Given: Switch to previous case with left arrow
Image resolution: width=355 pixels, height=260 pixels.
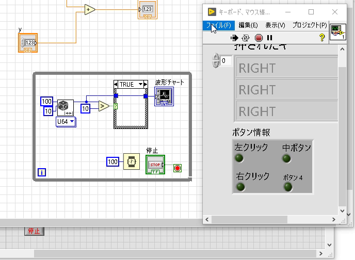Looking at the screenshot, I should click(x=116, y=85).
